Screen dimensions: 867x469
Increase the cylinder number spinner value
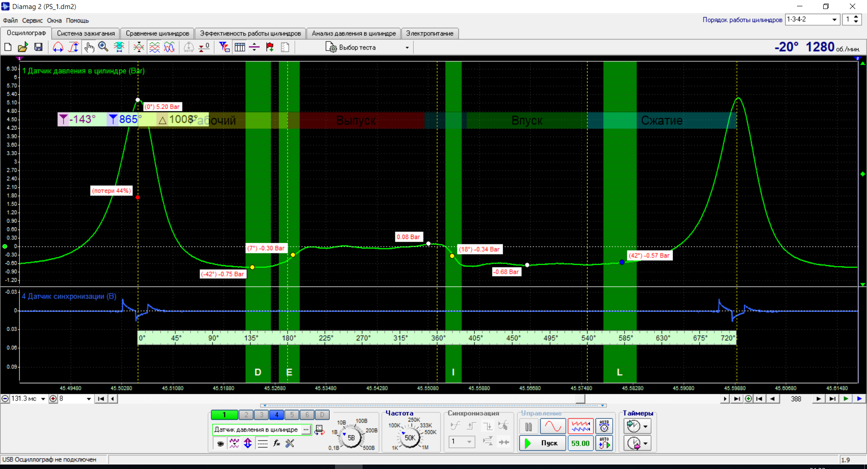[x=856, y=17]
